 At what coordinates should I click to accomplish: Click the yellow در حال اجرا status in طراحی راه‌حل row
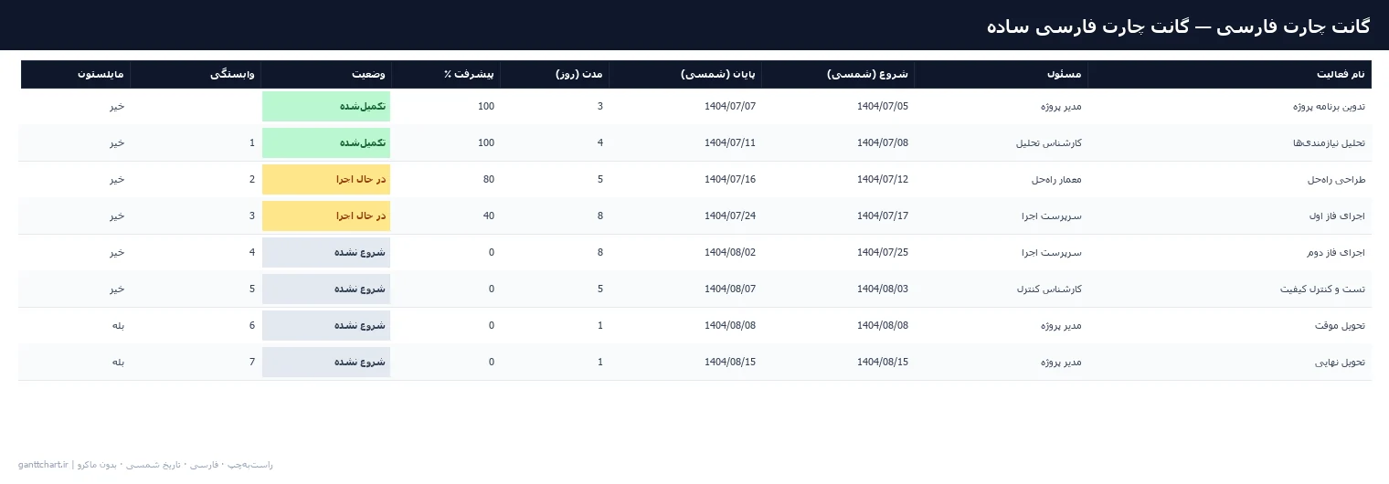pyautogui.click(x=326, y=180)
